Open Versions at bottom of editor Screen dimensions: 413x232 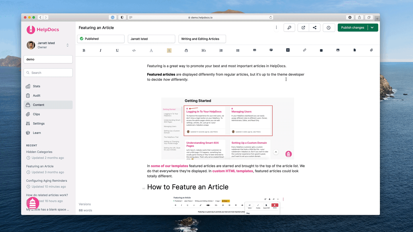[x=85, y=204]
